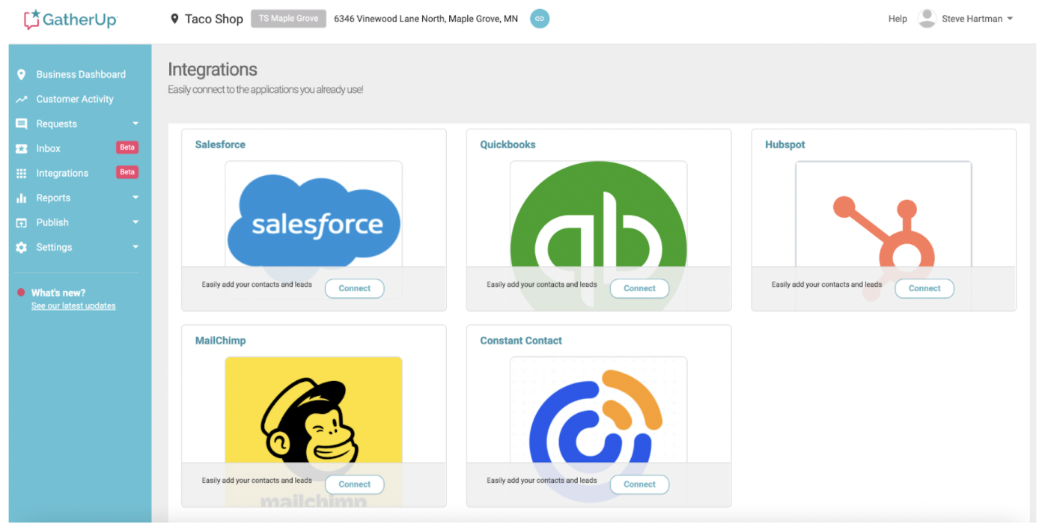Screen dimensions: 1045x530
Task: Select the Customer Activity icon
Action: (21, 98)
